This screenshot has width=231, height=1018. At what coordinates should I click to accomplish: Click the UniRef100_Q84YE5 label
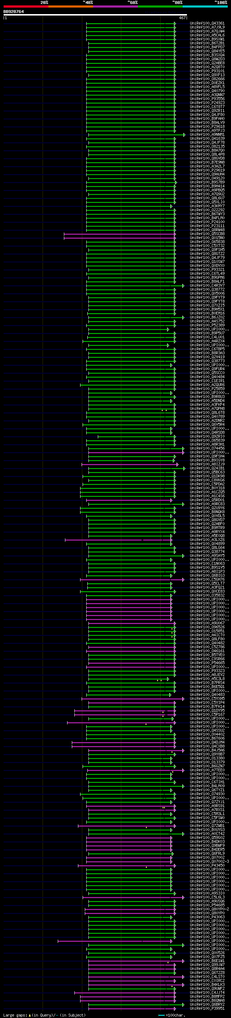(x=207, y=51)
